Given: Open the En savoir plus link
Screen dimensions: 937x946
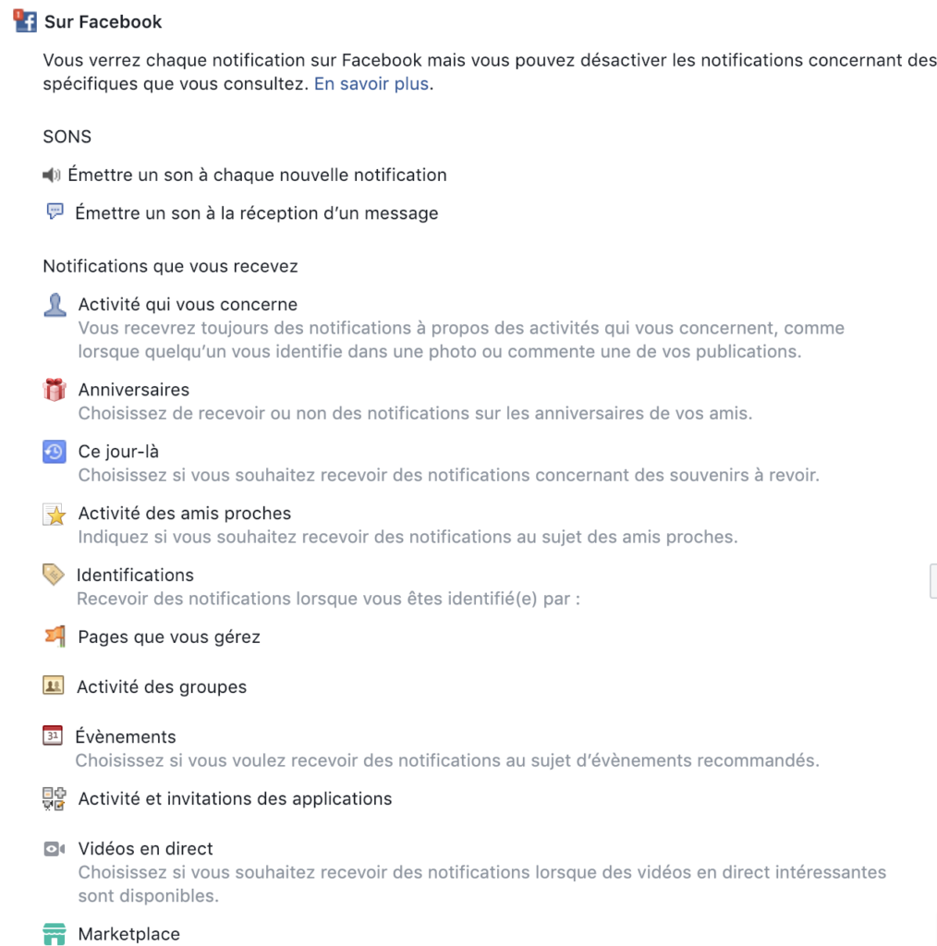Looking at the screenshot, I should pyautogui.click(x=371, y=83).
